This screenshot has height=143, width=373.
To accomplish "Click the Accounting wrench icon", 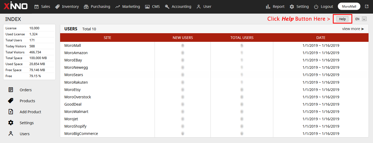I will tap(167, 7).
